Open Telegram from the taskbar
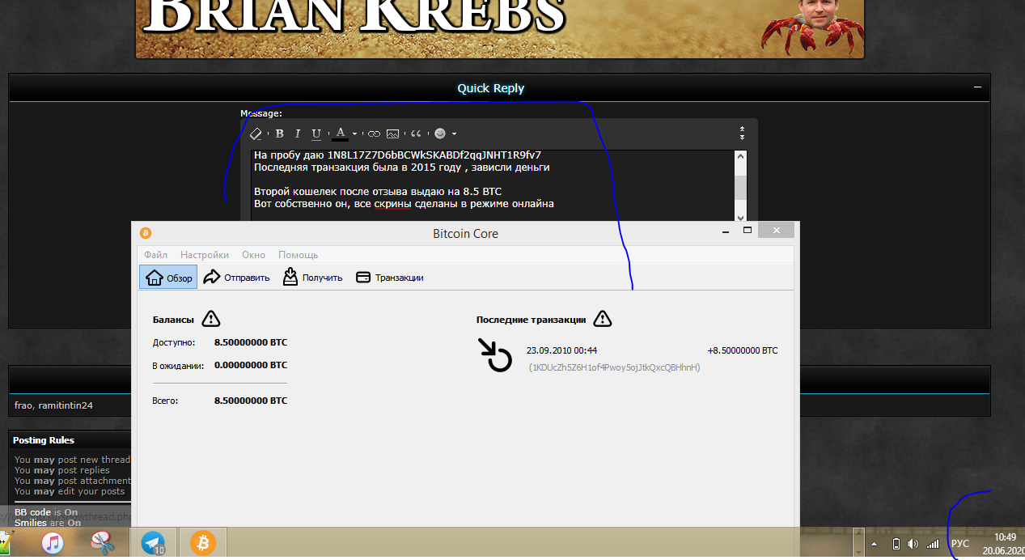Viewport: 1025px width, 560px height. 153,542
